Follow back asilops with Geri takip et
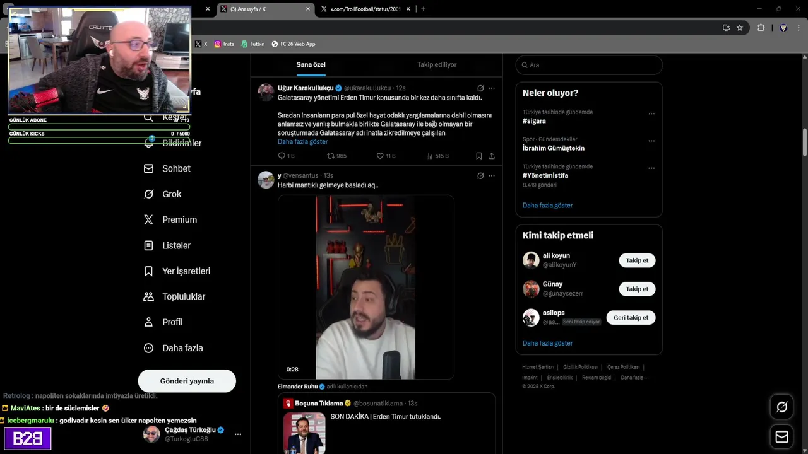 [x=631, y=317]
